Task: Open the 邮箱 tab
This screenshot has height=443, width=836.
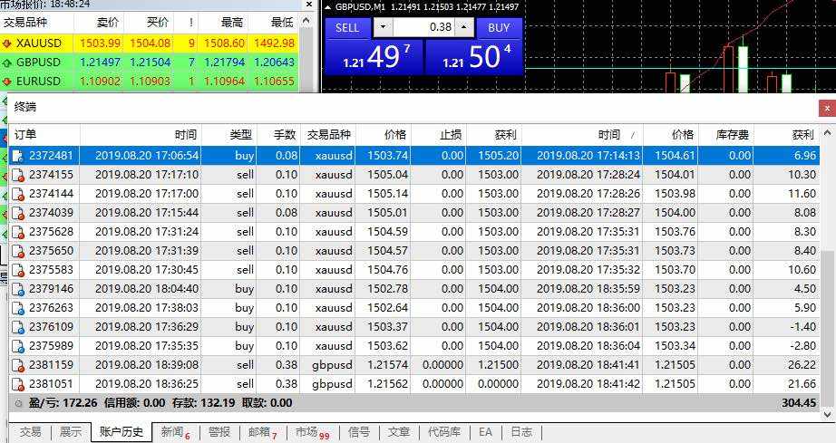Action: pyautogui.click(x=263, y=432)
